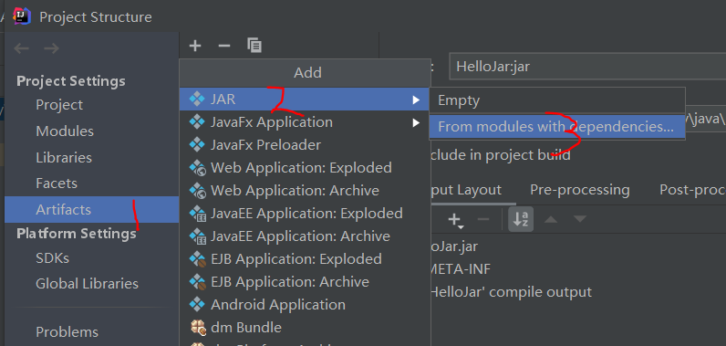726x346 pixels.
Task: Click the minus button to remove the artifact
Action: (x=224, y=46)
